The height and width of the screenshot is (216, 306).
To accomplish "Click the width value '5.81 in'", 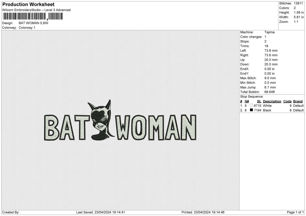I will pyautogui.click(x=299, y=17).
